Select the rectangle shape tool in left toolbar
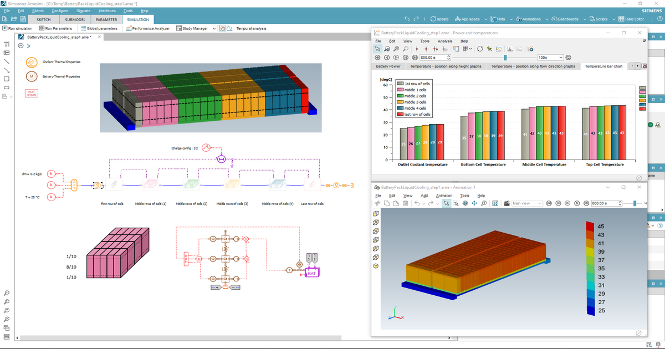 [7, 79]
